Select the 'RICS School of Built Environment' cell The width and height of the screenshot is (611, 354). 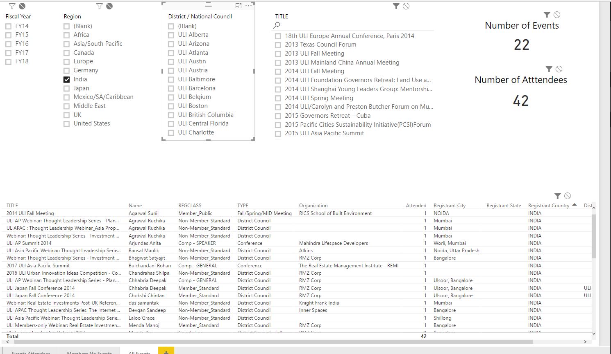[335, 213]
